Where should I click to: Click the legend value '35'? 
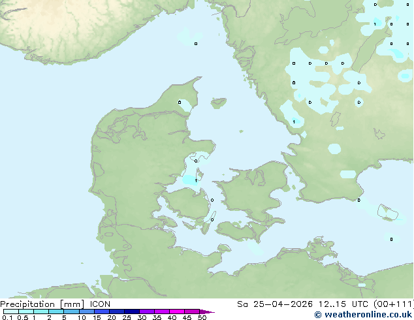click(x=157, y=317)
